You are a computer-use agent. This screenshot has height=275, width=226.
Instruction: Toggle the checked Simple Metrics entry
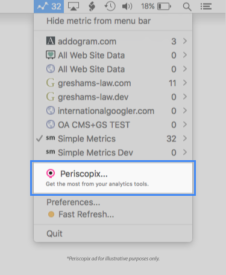113,138
